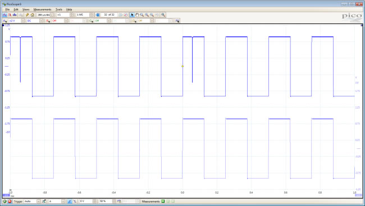The width and height of the screenshot is (365, 206).
Task: Open the Views menu
Action: (26, 10)
